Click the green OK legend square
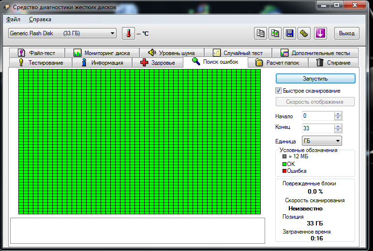The height and width of the screenshot is (251, 373). pyautogui.click(x=284, y=164)
